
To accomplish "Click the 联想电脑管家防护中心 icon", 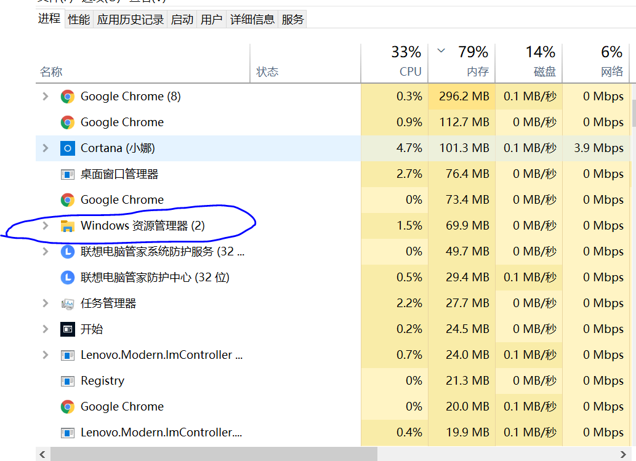I will click(67, 278).
